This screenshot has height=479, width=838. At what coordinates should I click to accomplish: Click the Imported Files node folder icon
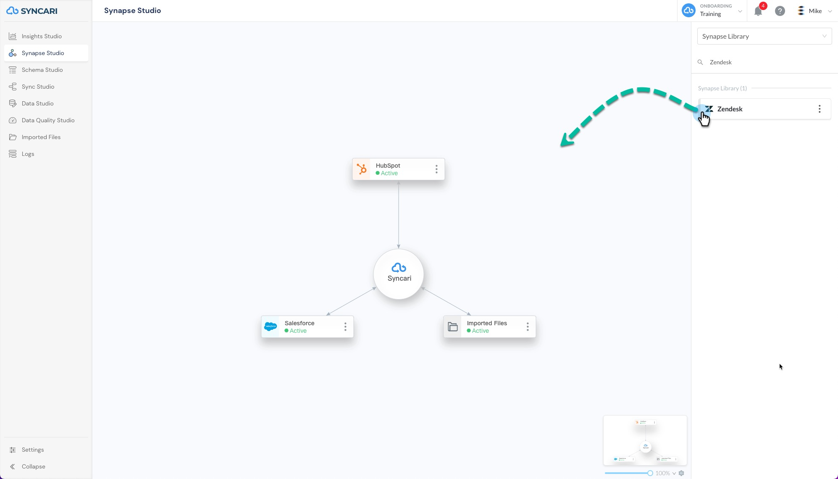pyautogui.click(x=453, y=326)
